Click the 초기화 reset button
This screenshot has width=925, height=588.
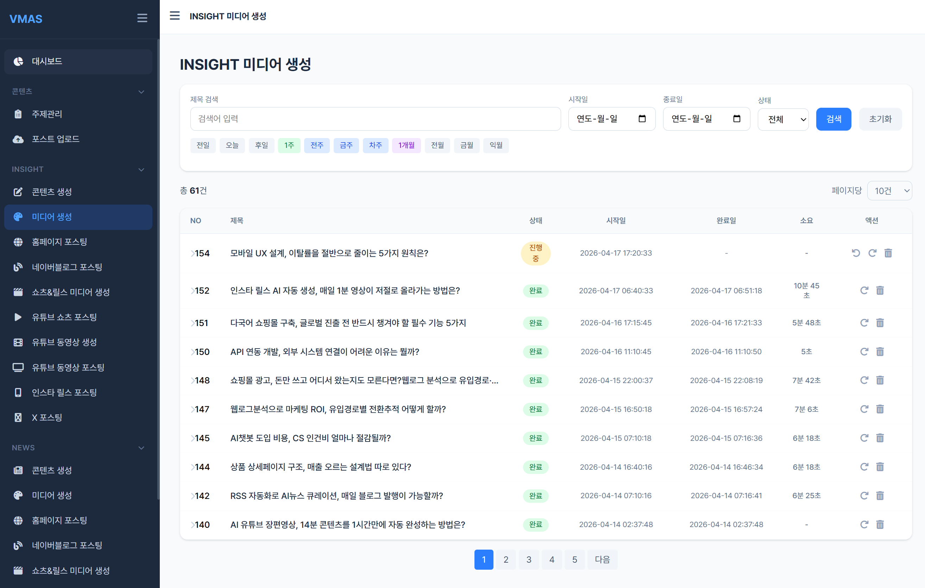point(880,119)
